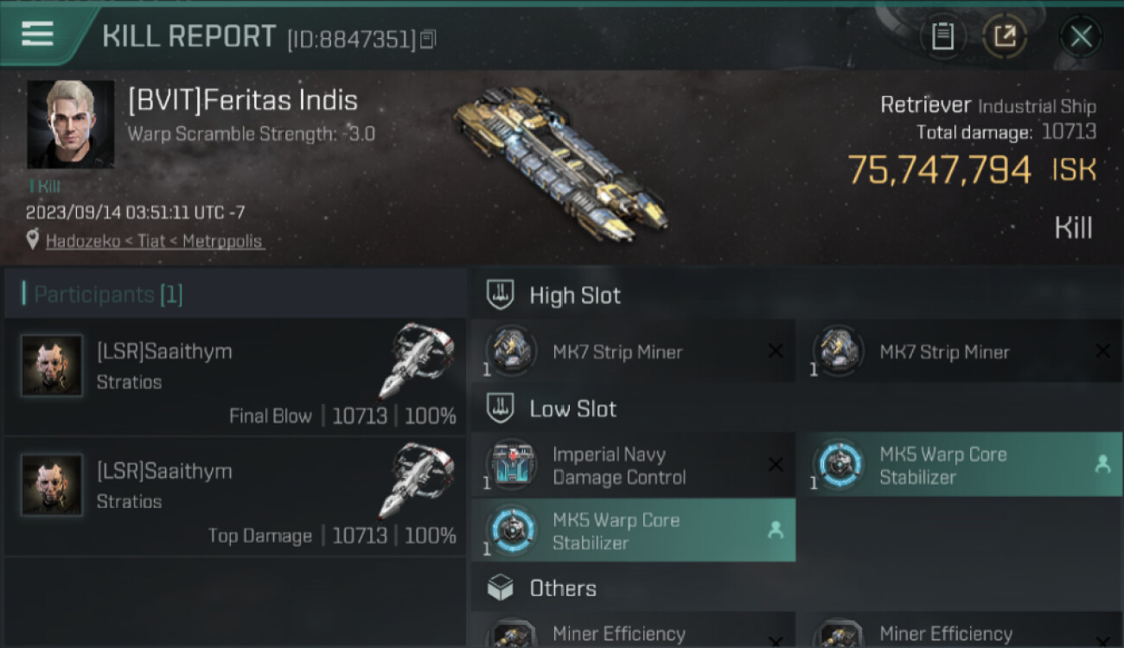The width and height of the screenshot is (1124, 648).
Task: Click the Others section header
Action: pyautogui.click(x=562, y=588)
